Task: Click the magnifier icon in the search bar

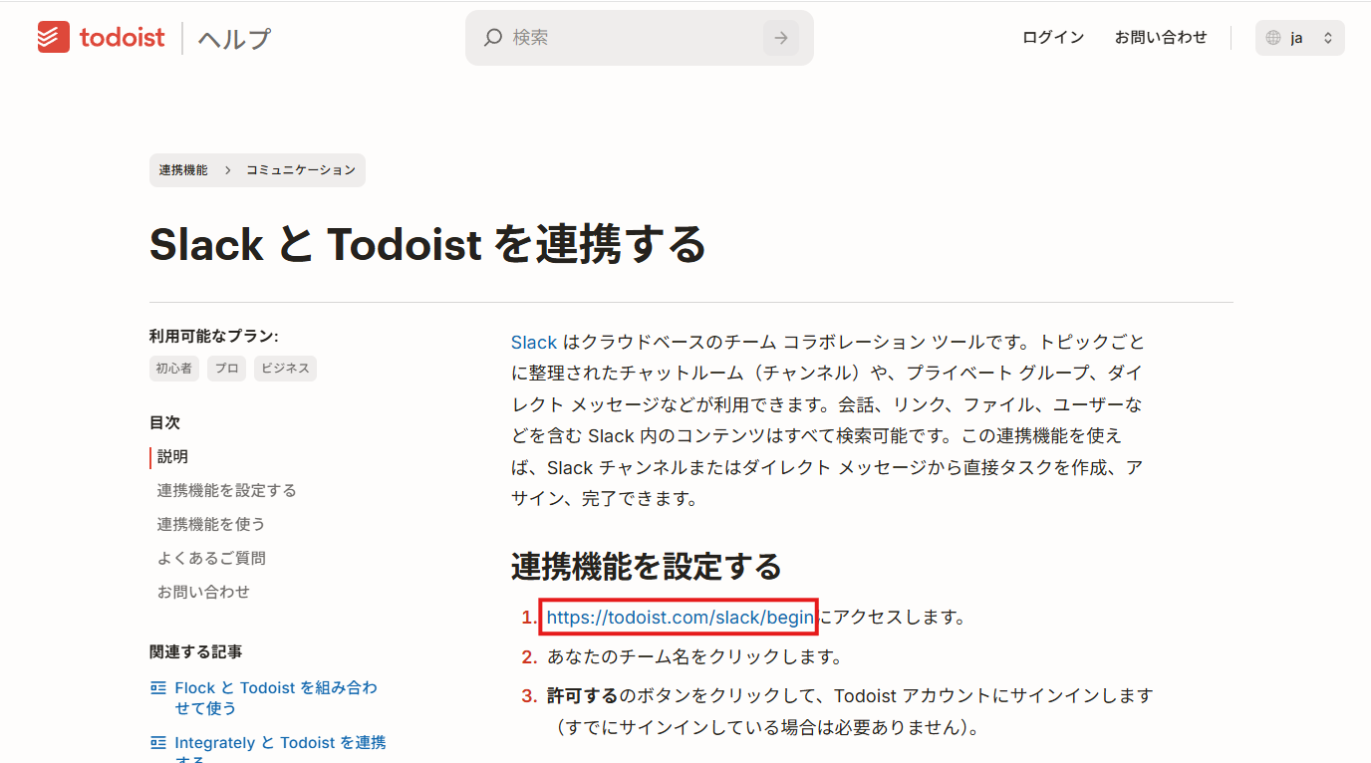Action: pyautogui.click(x=492, y=38)
